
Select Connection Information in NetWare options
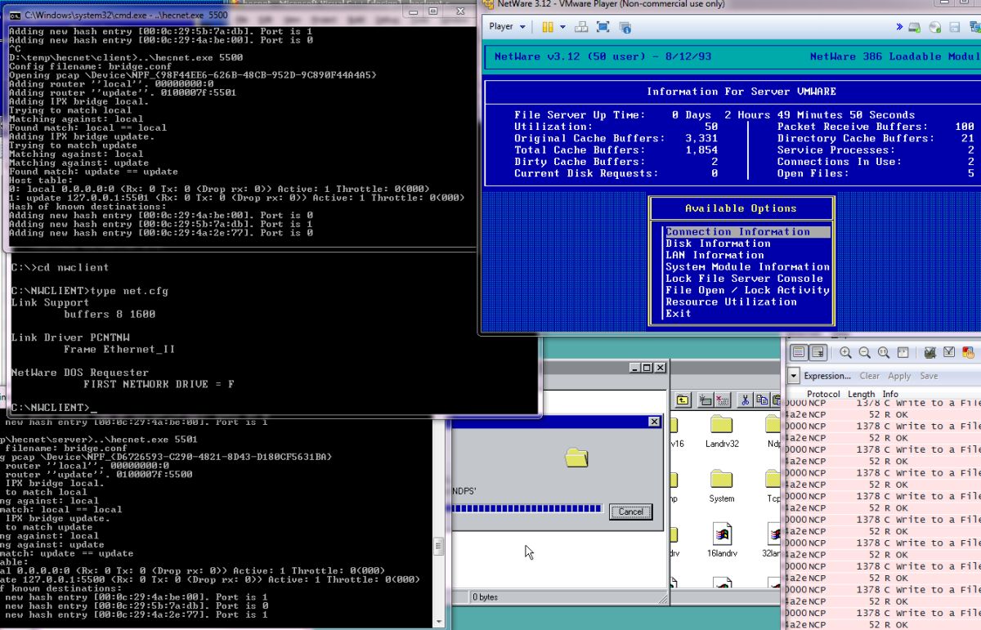click(x=747, y=232)
